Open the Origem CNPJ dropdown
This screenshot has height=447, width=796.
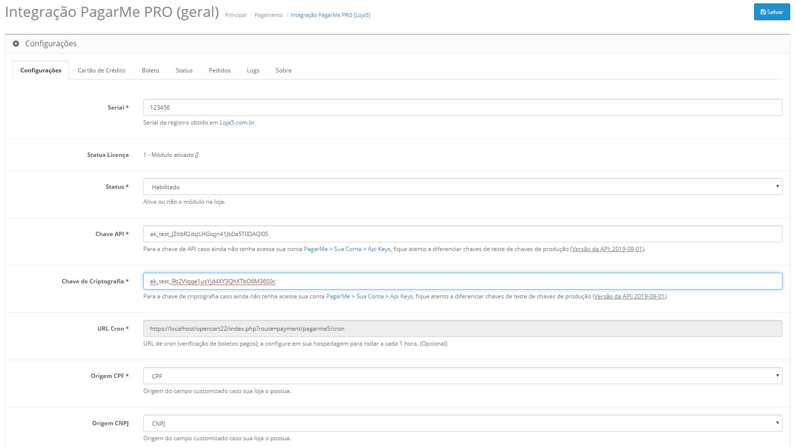coord(462,423)
